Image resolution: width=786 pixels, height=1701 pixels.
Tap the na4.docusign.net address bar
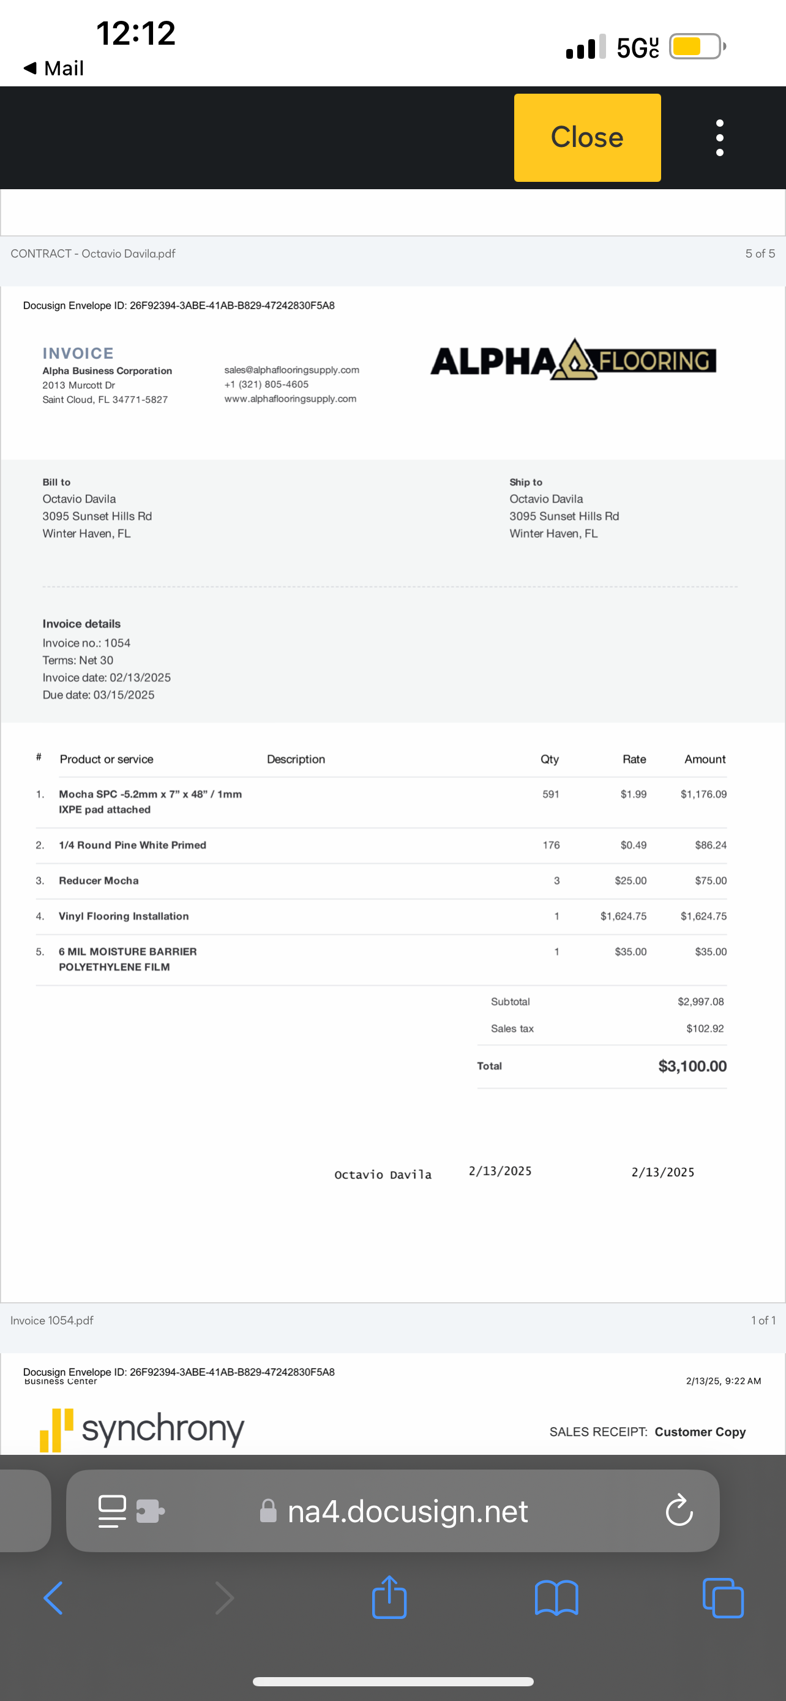(x=407, y=1511)
